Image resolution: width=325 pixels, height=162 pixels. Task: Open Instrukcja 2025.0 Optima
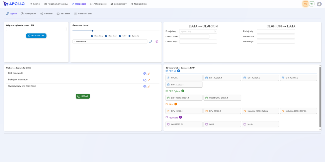coord(260,111)
